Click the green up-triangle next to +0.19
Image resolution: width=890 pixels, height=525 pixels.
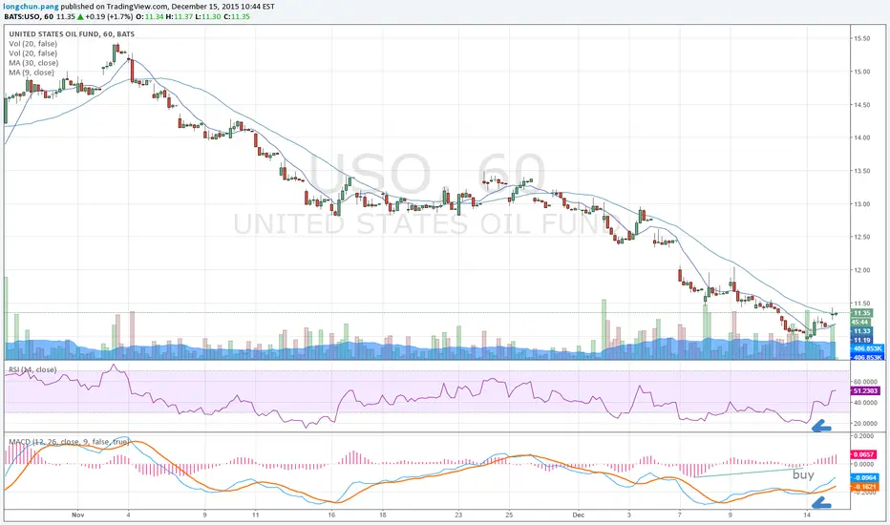point(80,16)
